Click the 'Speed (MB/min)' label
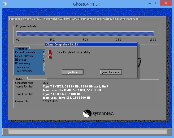The height and width of the screenshot is (138, 174). coord(24,56)
